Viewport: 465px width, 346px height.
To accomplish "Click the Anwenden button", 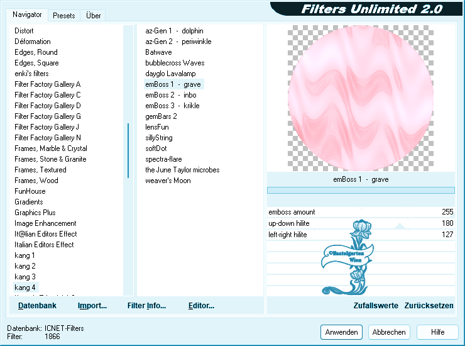I will [x=341, y=332].
